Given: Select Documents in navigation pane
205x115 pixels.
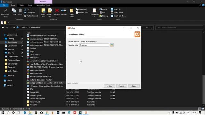Looking at the screenshot, I should [x=12, y=46].
